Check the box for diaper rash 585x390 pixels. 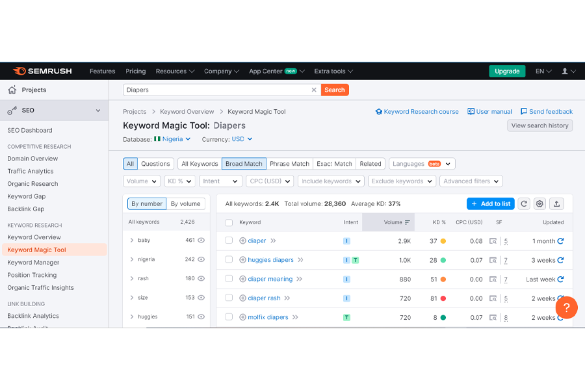point(229,298)
